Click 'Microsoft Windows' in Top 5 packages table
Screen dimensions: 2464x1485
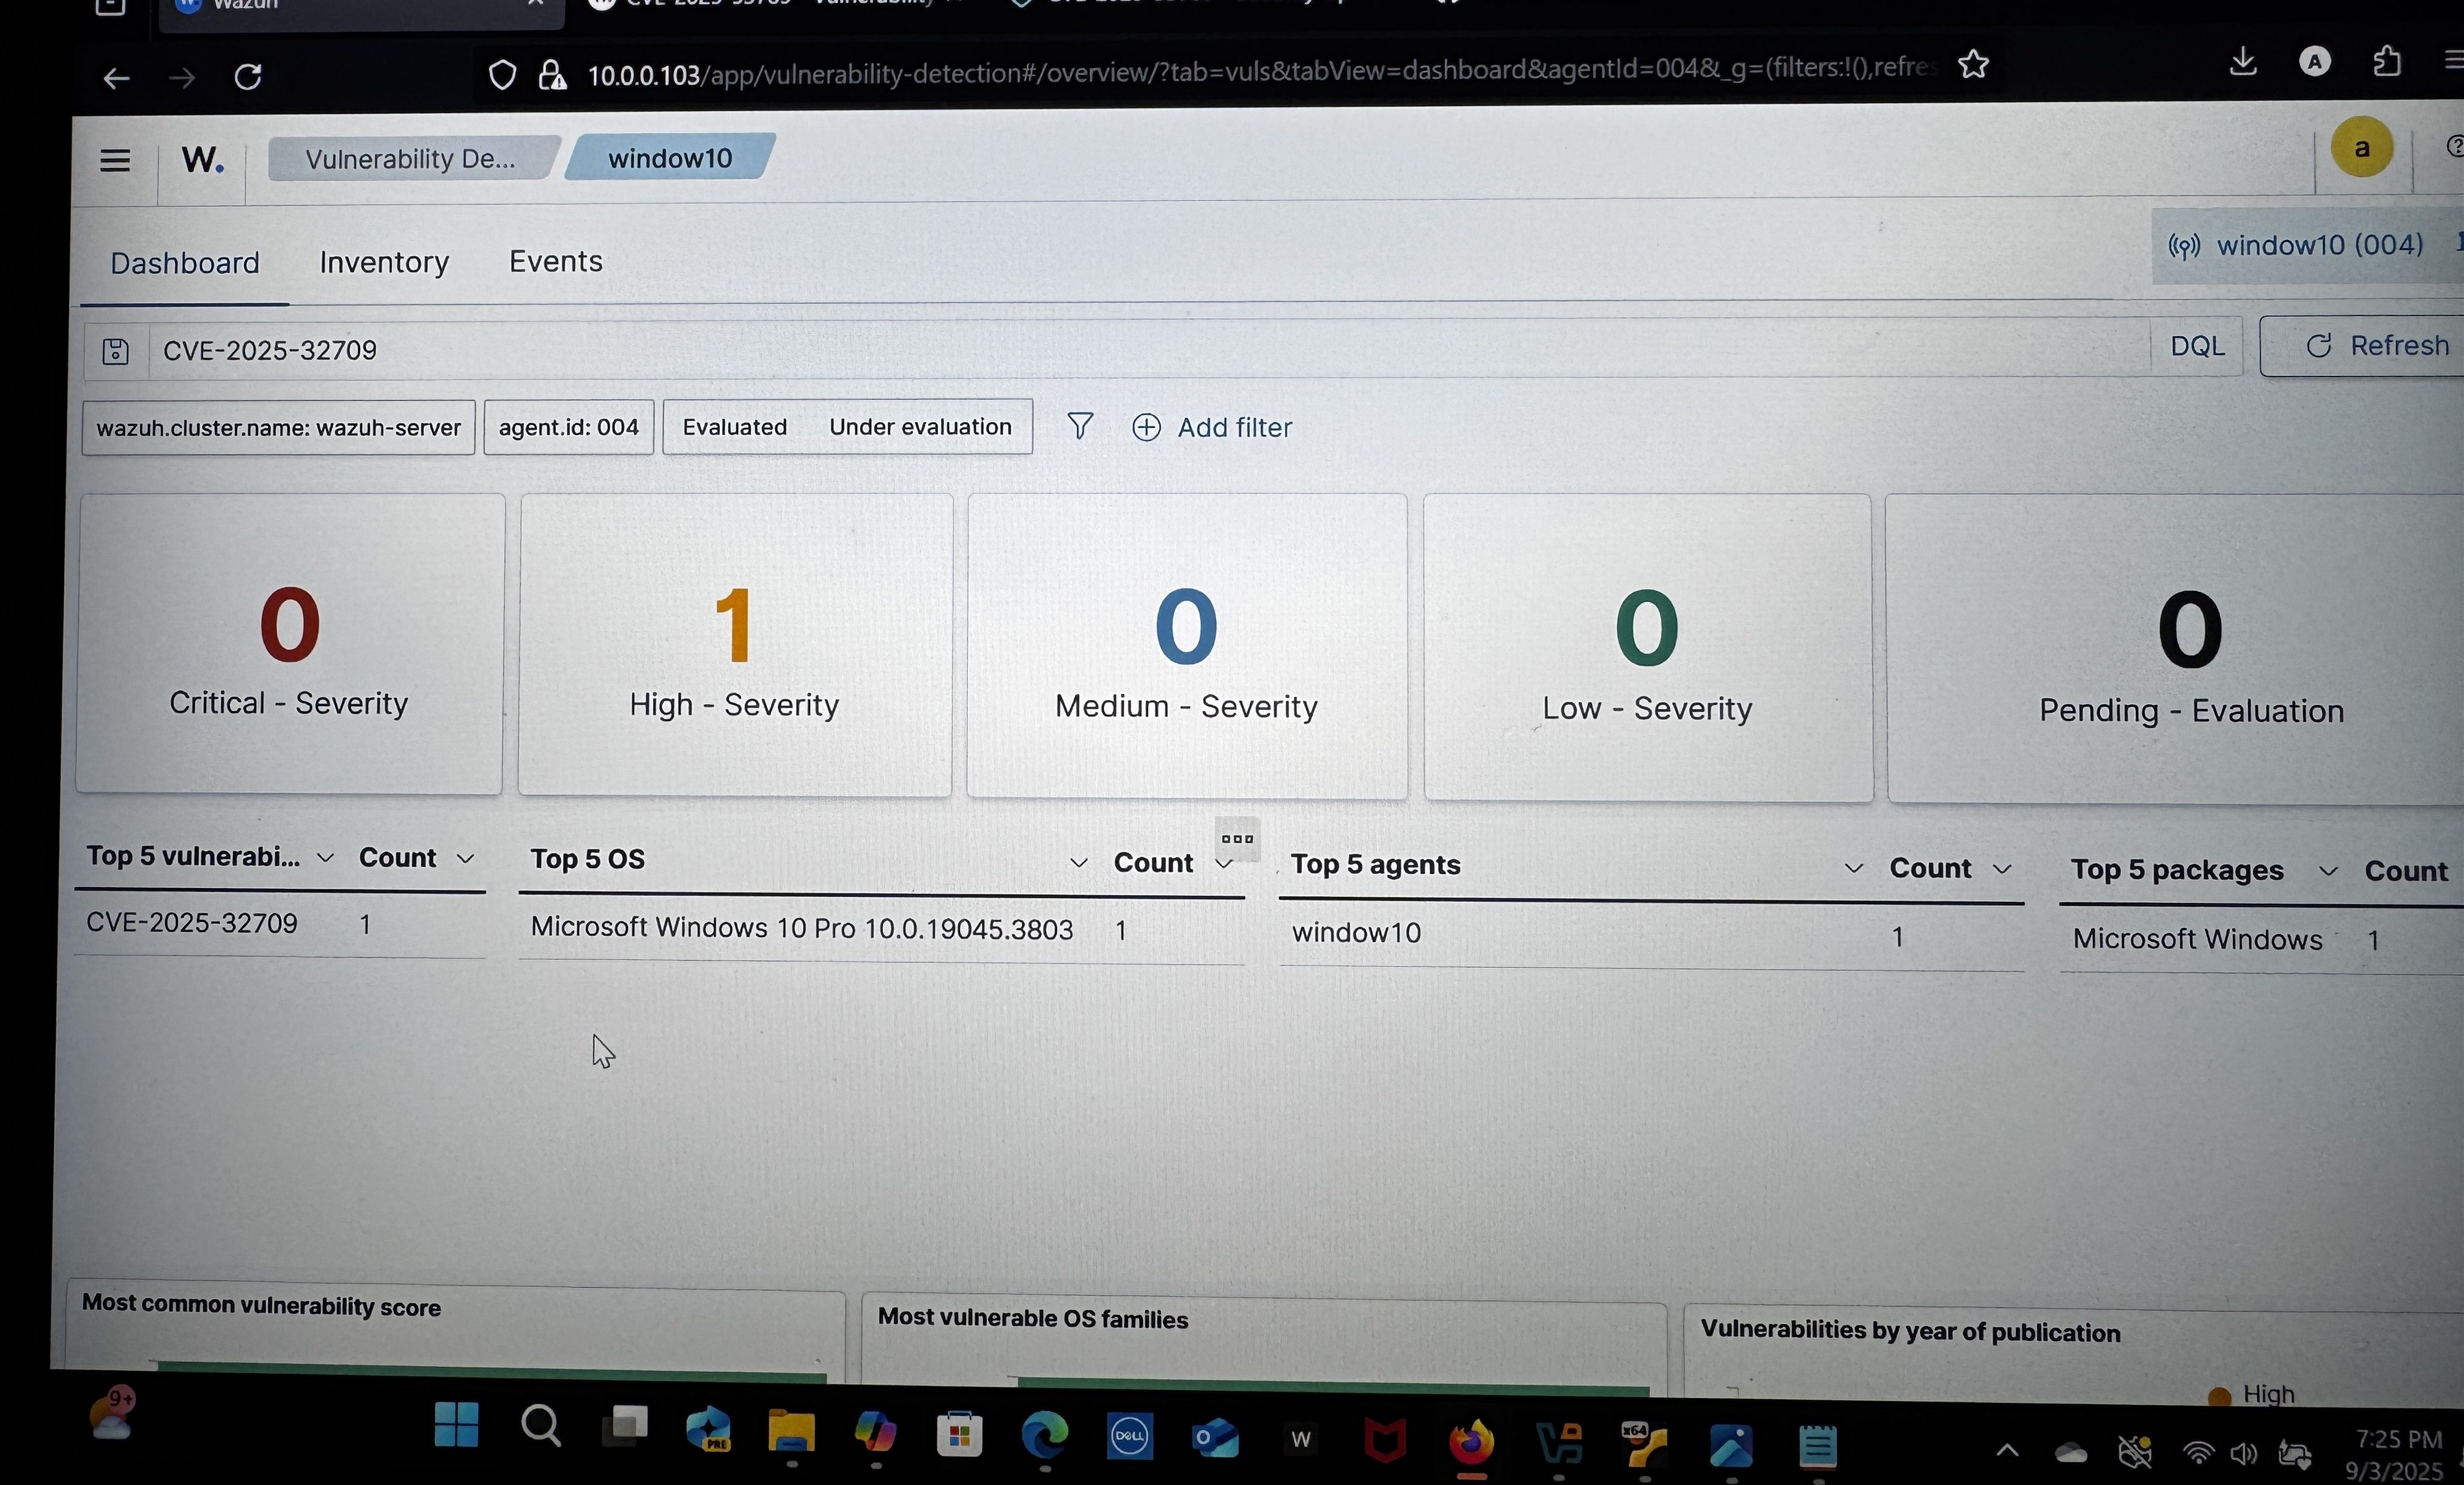point(2197,939)
